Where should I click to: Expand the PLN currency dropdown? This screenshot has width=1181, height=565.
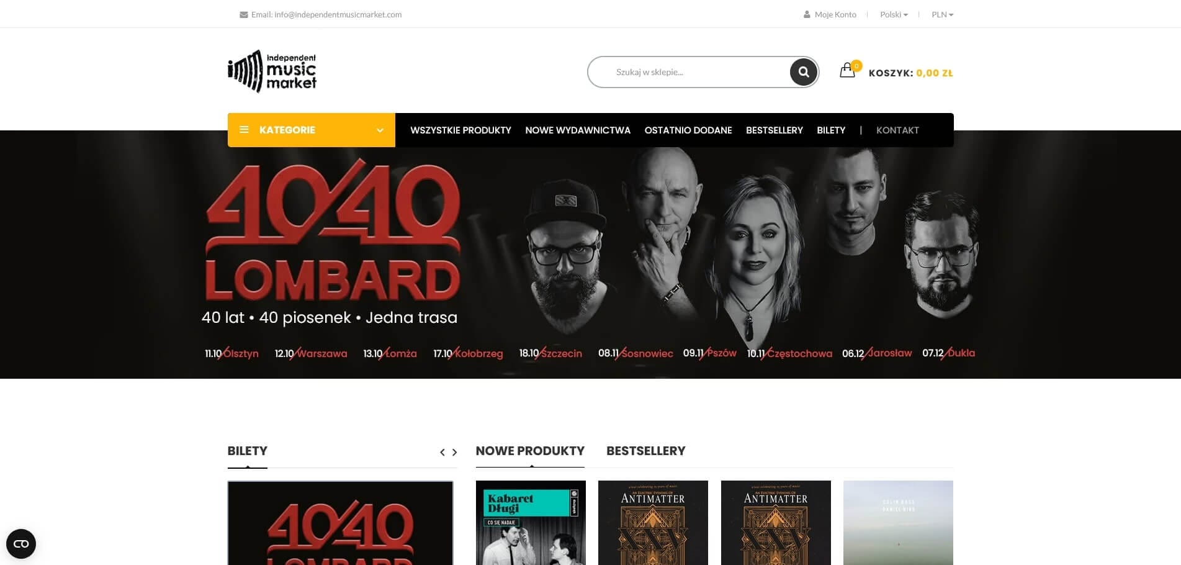pos(942,14)
